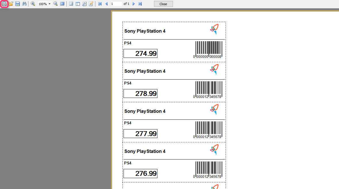The height and width of the screenshot is (189, 339).
Task: Zoom in with the magnifier plus icon
Action: (33, 4)
